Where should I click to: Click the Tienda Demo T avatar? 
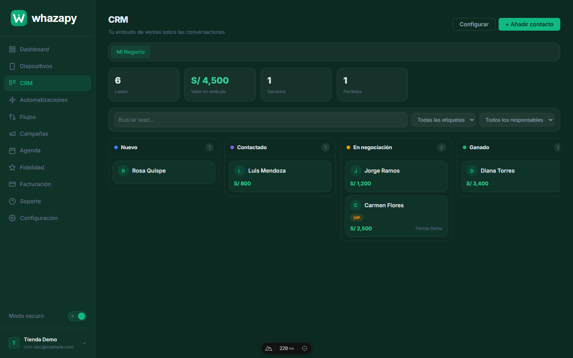14,343
